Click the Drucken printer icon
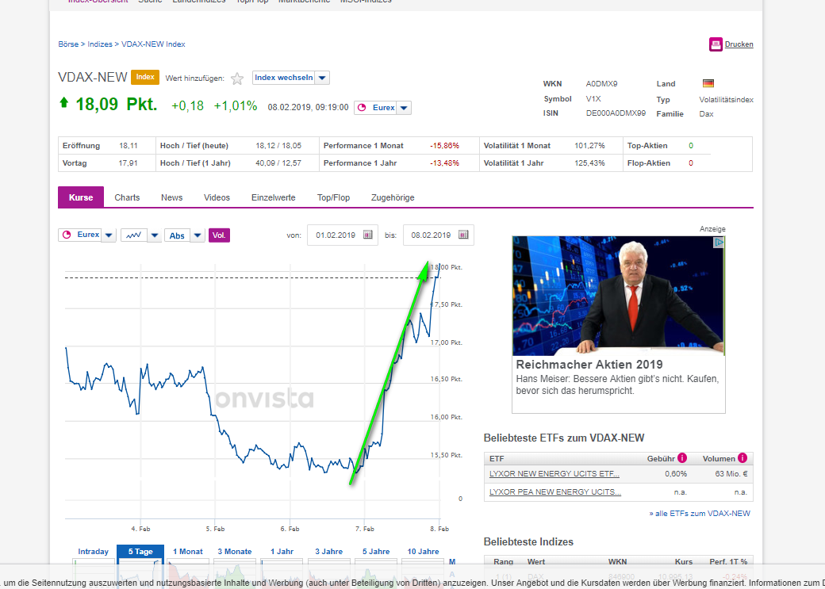Image resolution: width=825 pixels, height=589 pixels. 715,44
